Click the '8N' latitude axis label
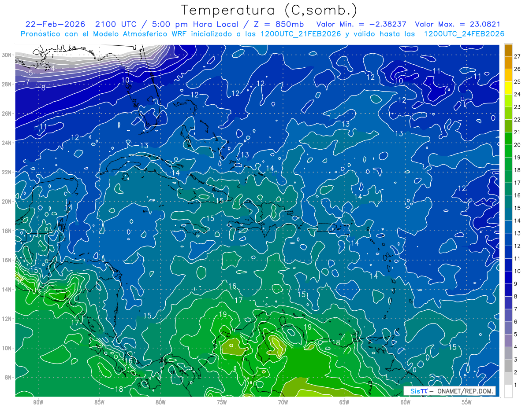The width and height of the screenshot is (529, 408). tap(8, 377)
